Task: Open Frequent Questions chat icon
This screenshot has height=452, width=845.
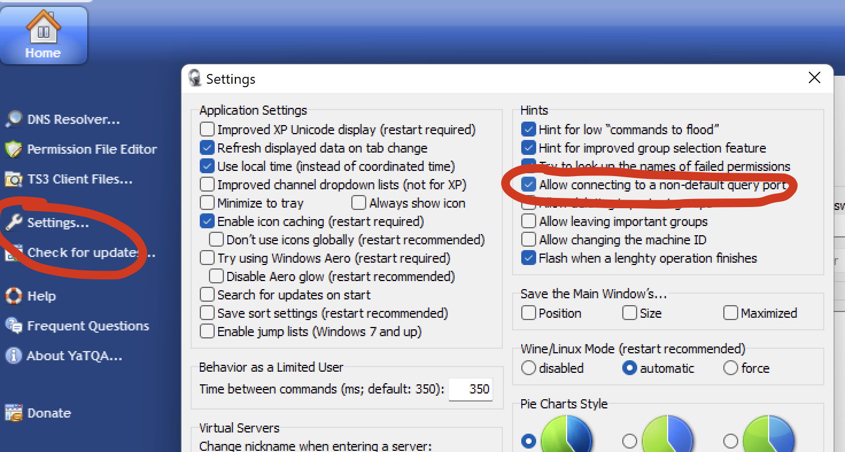Action: click(x=14, y=326)
